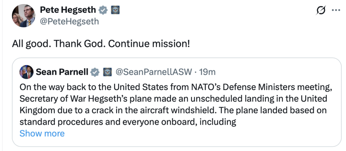346x151 pixels.
Task: Click the @PeteHegseth handle
Action: [69, 22]
